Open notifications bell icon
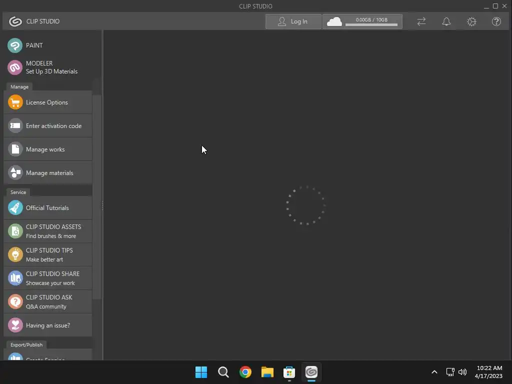The image size is (512, 384). [x=446, y=21]
